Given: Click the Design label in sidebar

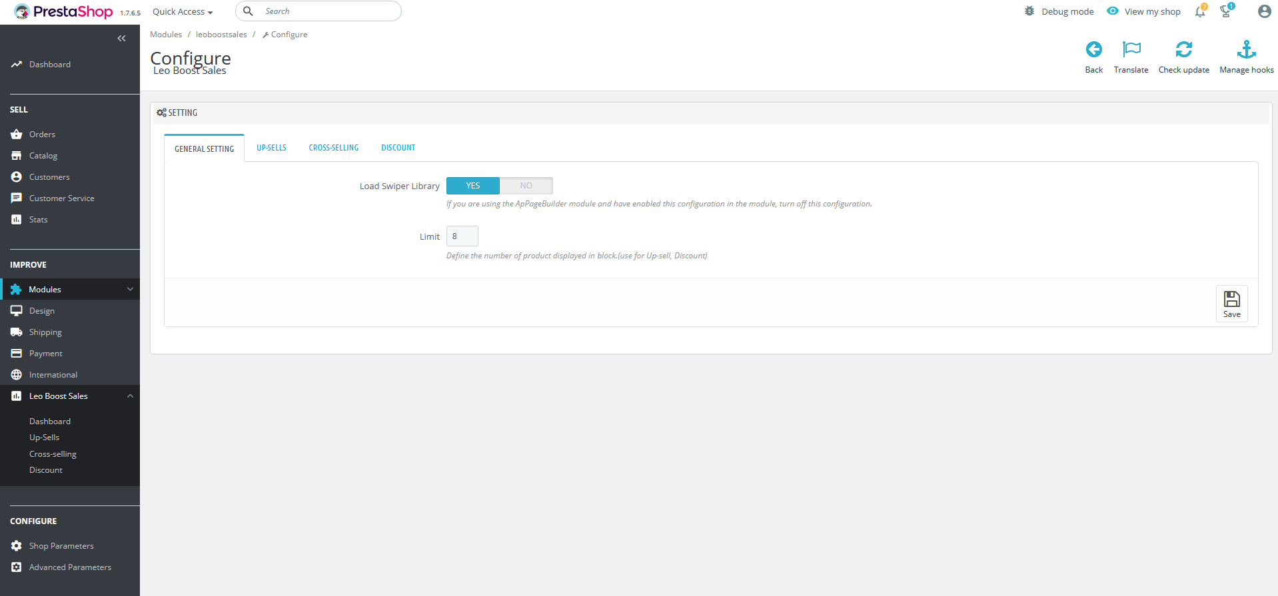Looking at the screenshot, I should tap(42, 311).
